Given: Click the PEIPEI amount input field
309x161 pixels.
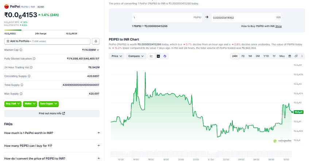Looking at the screenshot, I should coord(167,18).
